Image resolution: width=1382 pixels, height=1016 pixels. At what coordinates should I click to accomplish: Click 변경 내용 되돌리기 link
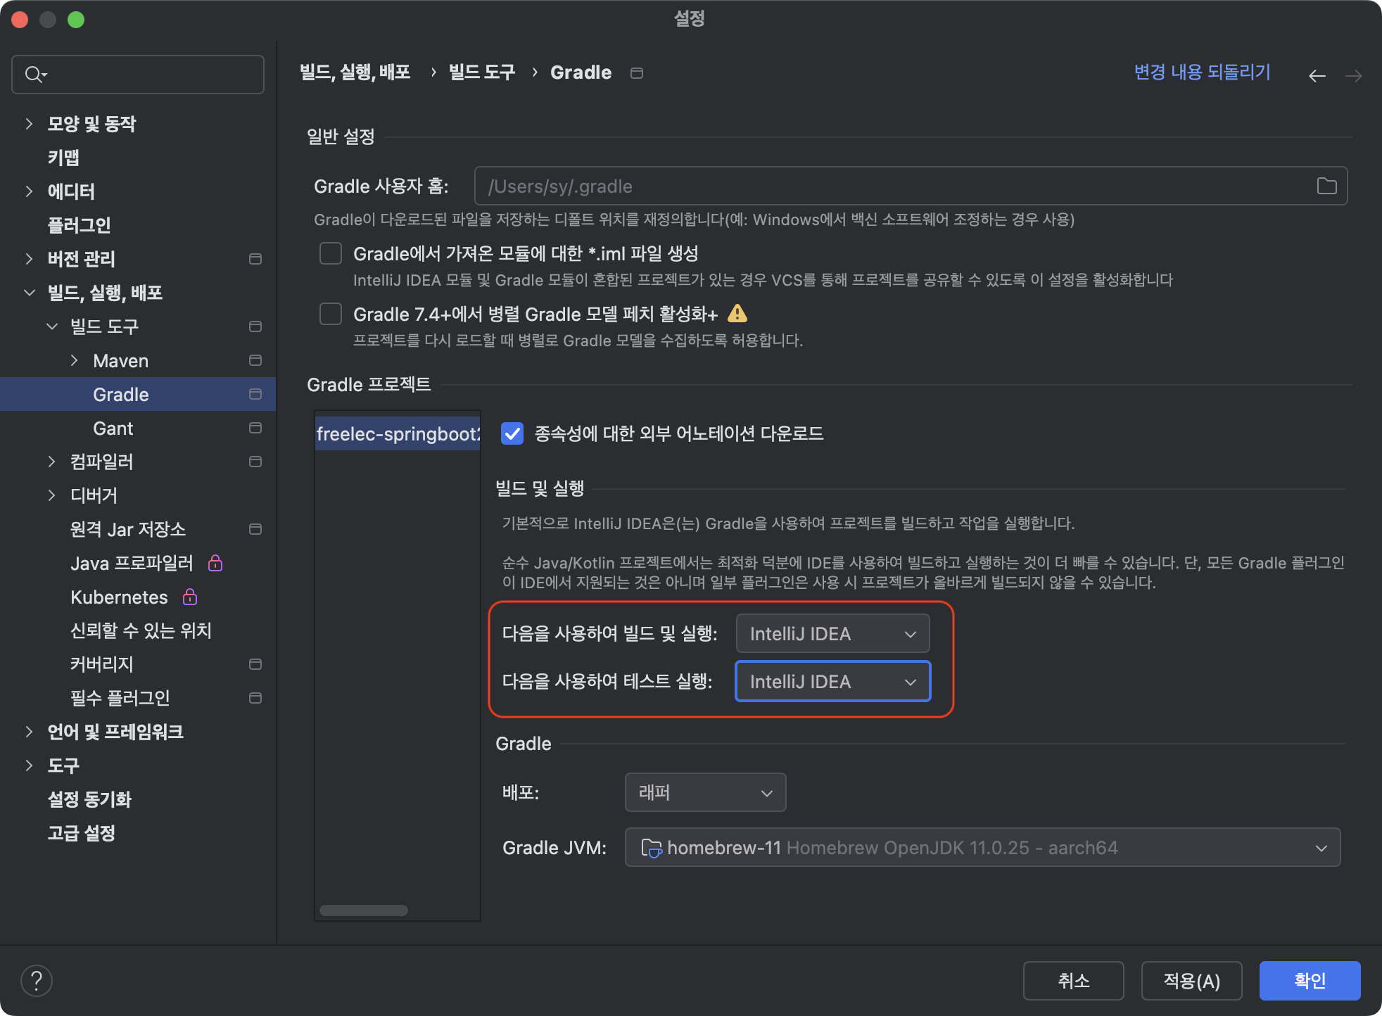pyautogui.click(x=1202, y=72)
